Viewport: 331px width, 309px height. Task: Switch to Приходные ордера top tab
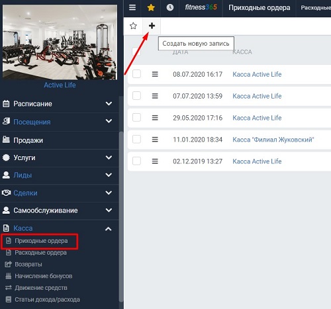click(x=260, y=8)
